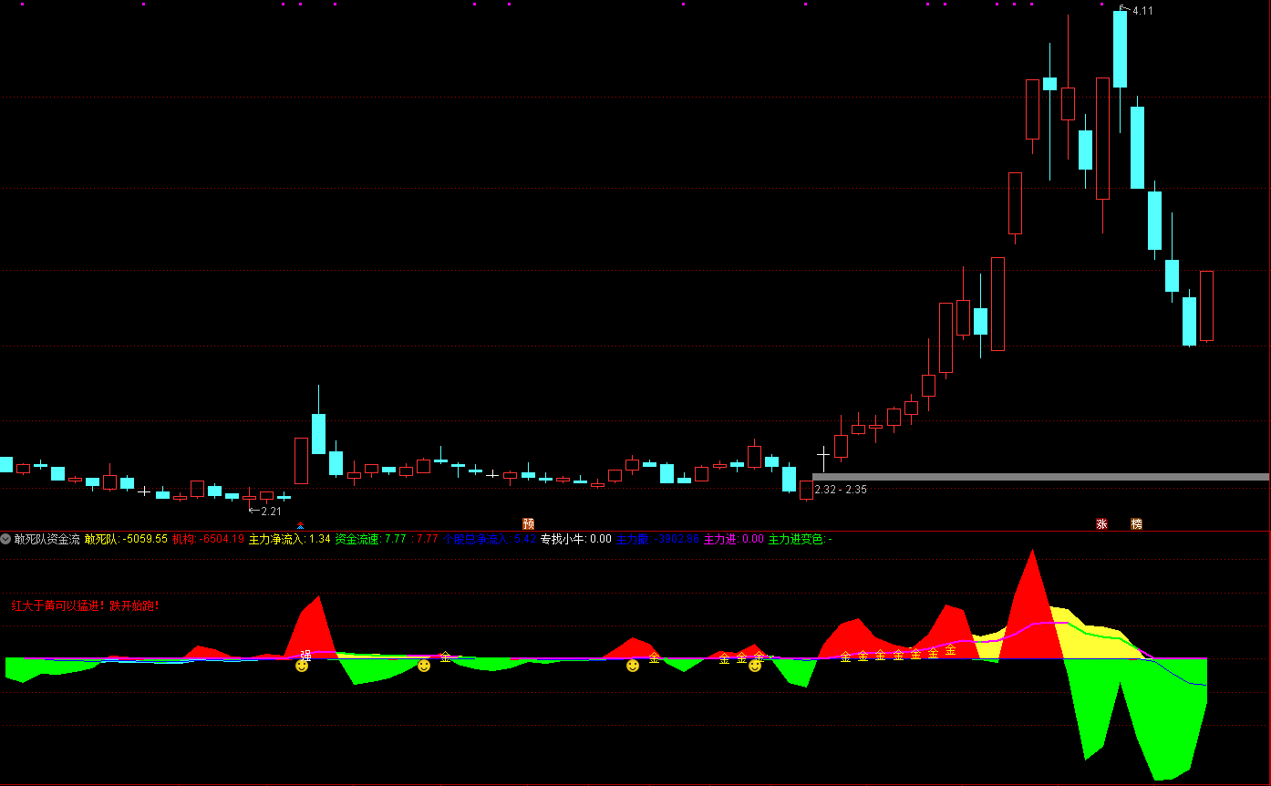Image resolution: width=1271 pixels, height=786 pixels.
Task: Click the gray 2.32 - 2.35 gap bar
Action: point(1039,477)
